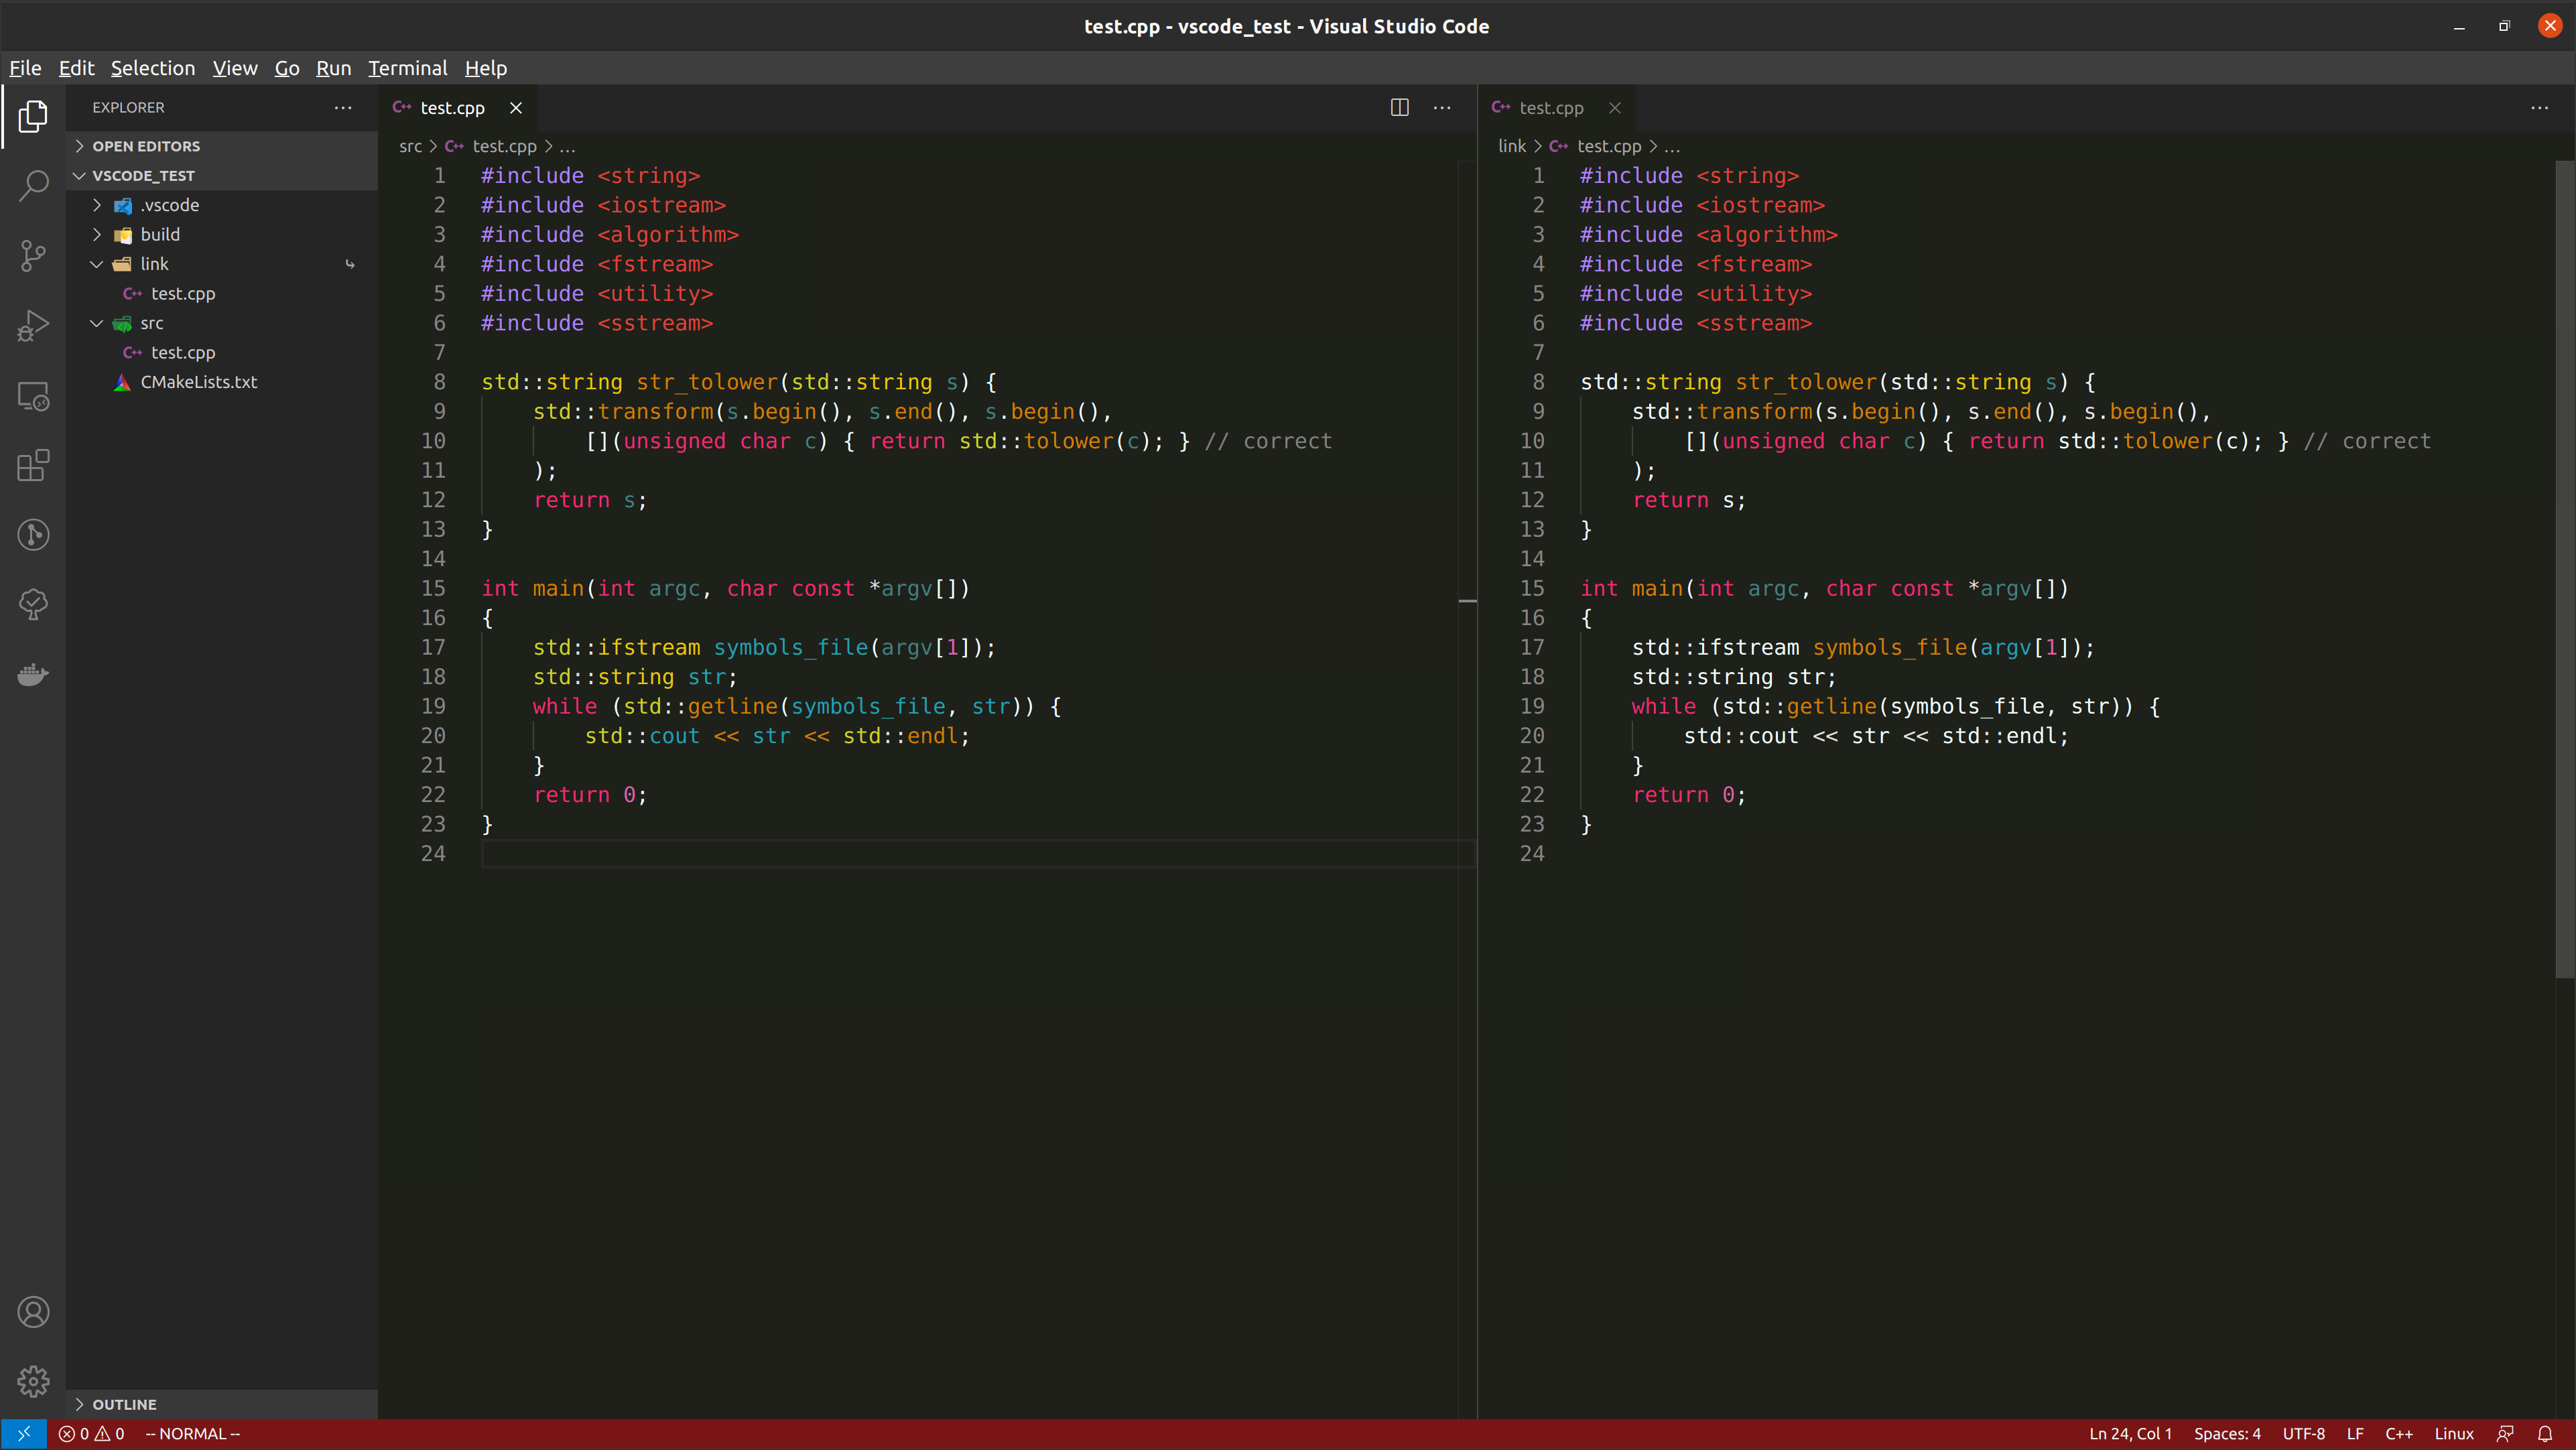Open the Extensions view icon

[33, 465]
